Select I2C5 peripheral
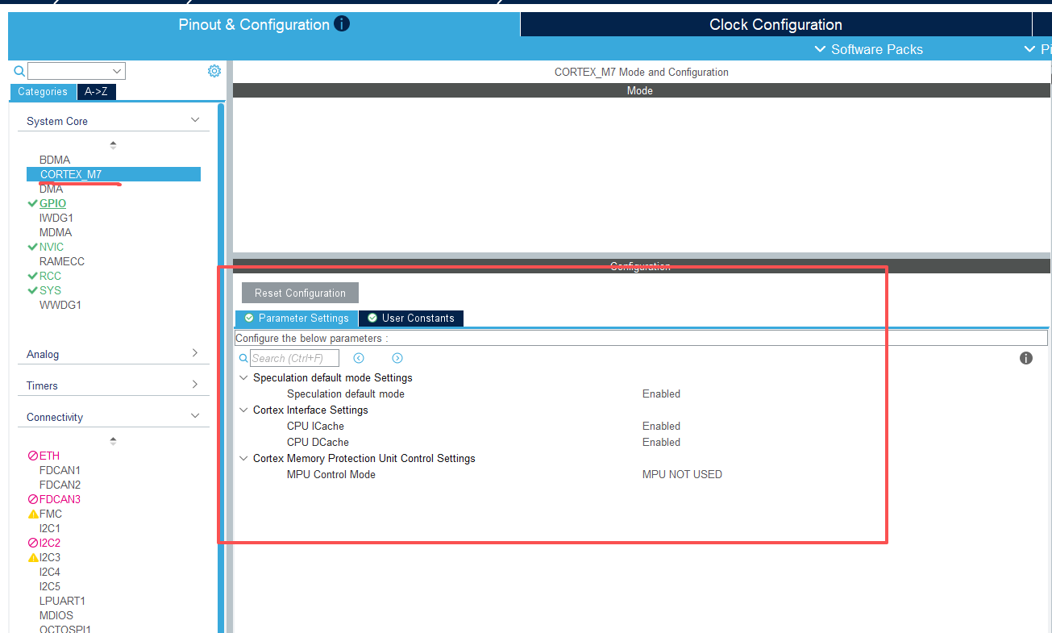Image resolution: width=1052 pixels, height=633 pixels. [x=50, y=586]
